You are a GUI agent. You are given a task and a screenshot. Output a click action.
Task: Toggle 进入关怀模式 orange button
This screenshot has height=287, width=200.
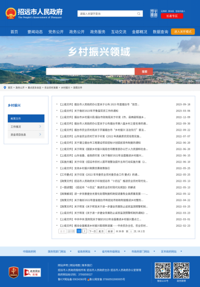[x=183, y=32]
